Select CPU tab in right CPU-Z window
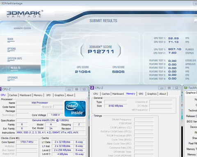The image size is (197, 157). coord(96,94)
